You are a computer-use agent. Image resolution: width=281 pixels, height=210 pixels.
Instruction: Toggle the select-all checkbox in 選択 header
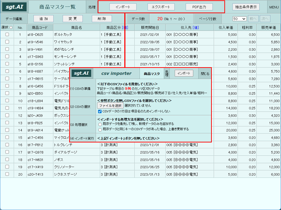[11, 28]
